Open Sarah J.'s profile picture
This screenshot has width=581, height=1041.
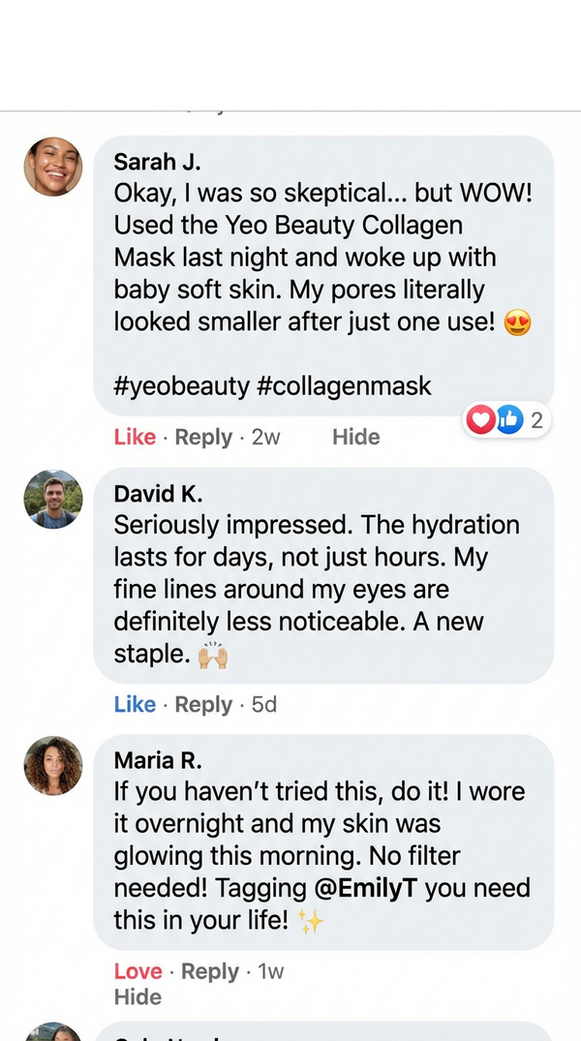coord(53,167)
